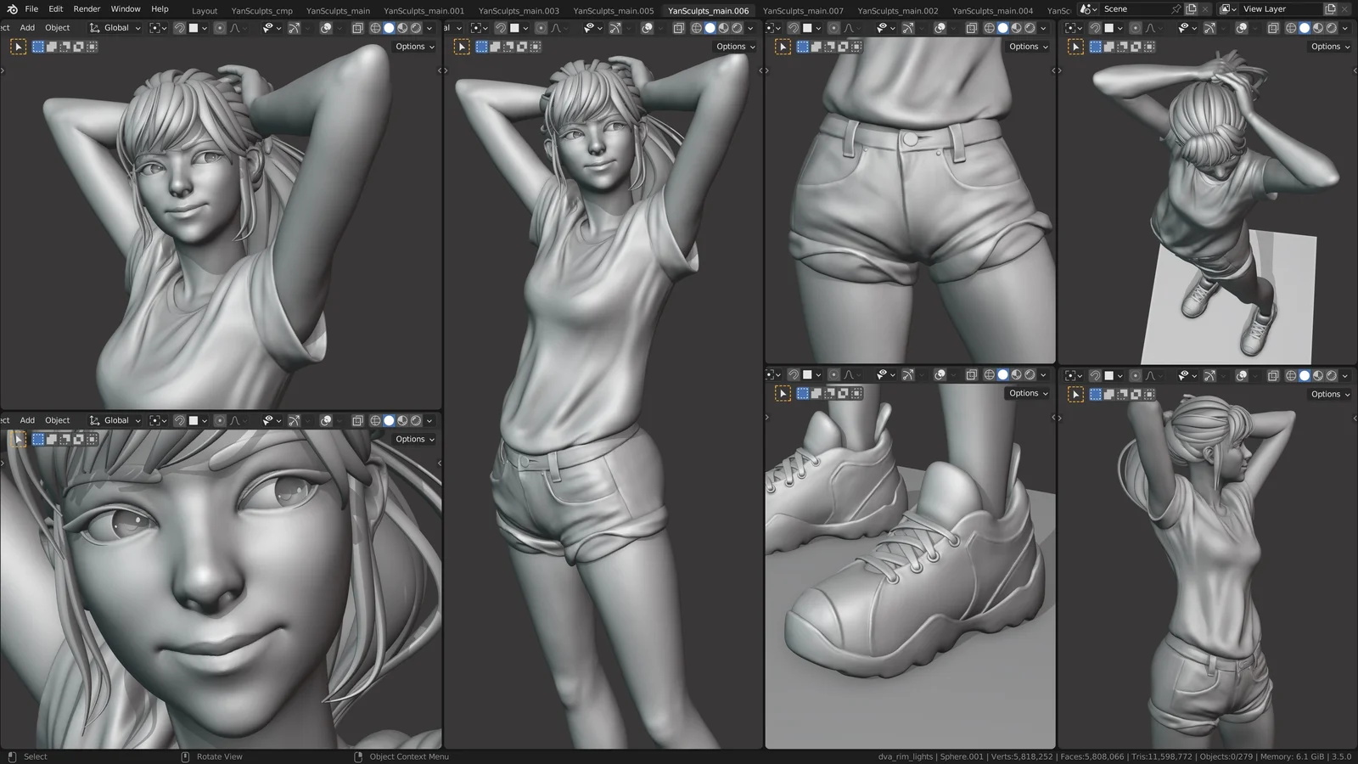The image size is (1358, 764).
Task: Switch to wireframe shading in top-down viewport
Action: coord(1291,28)
